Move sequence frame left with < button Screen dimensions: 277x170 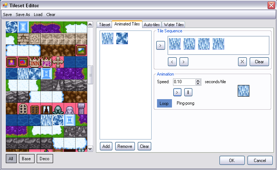tap(172, 62)
